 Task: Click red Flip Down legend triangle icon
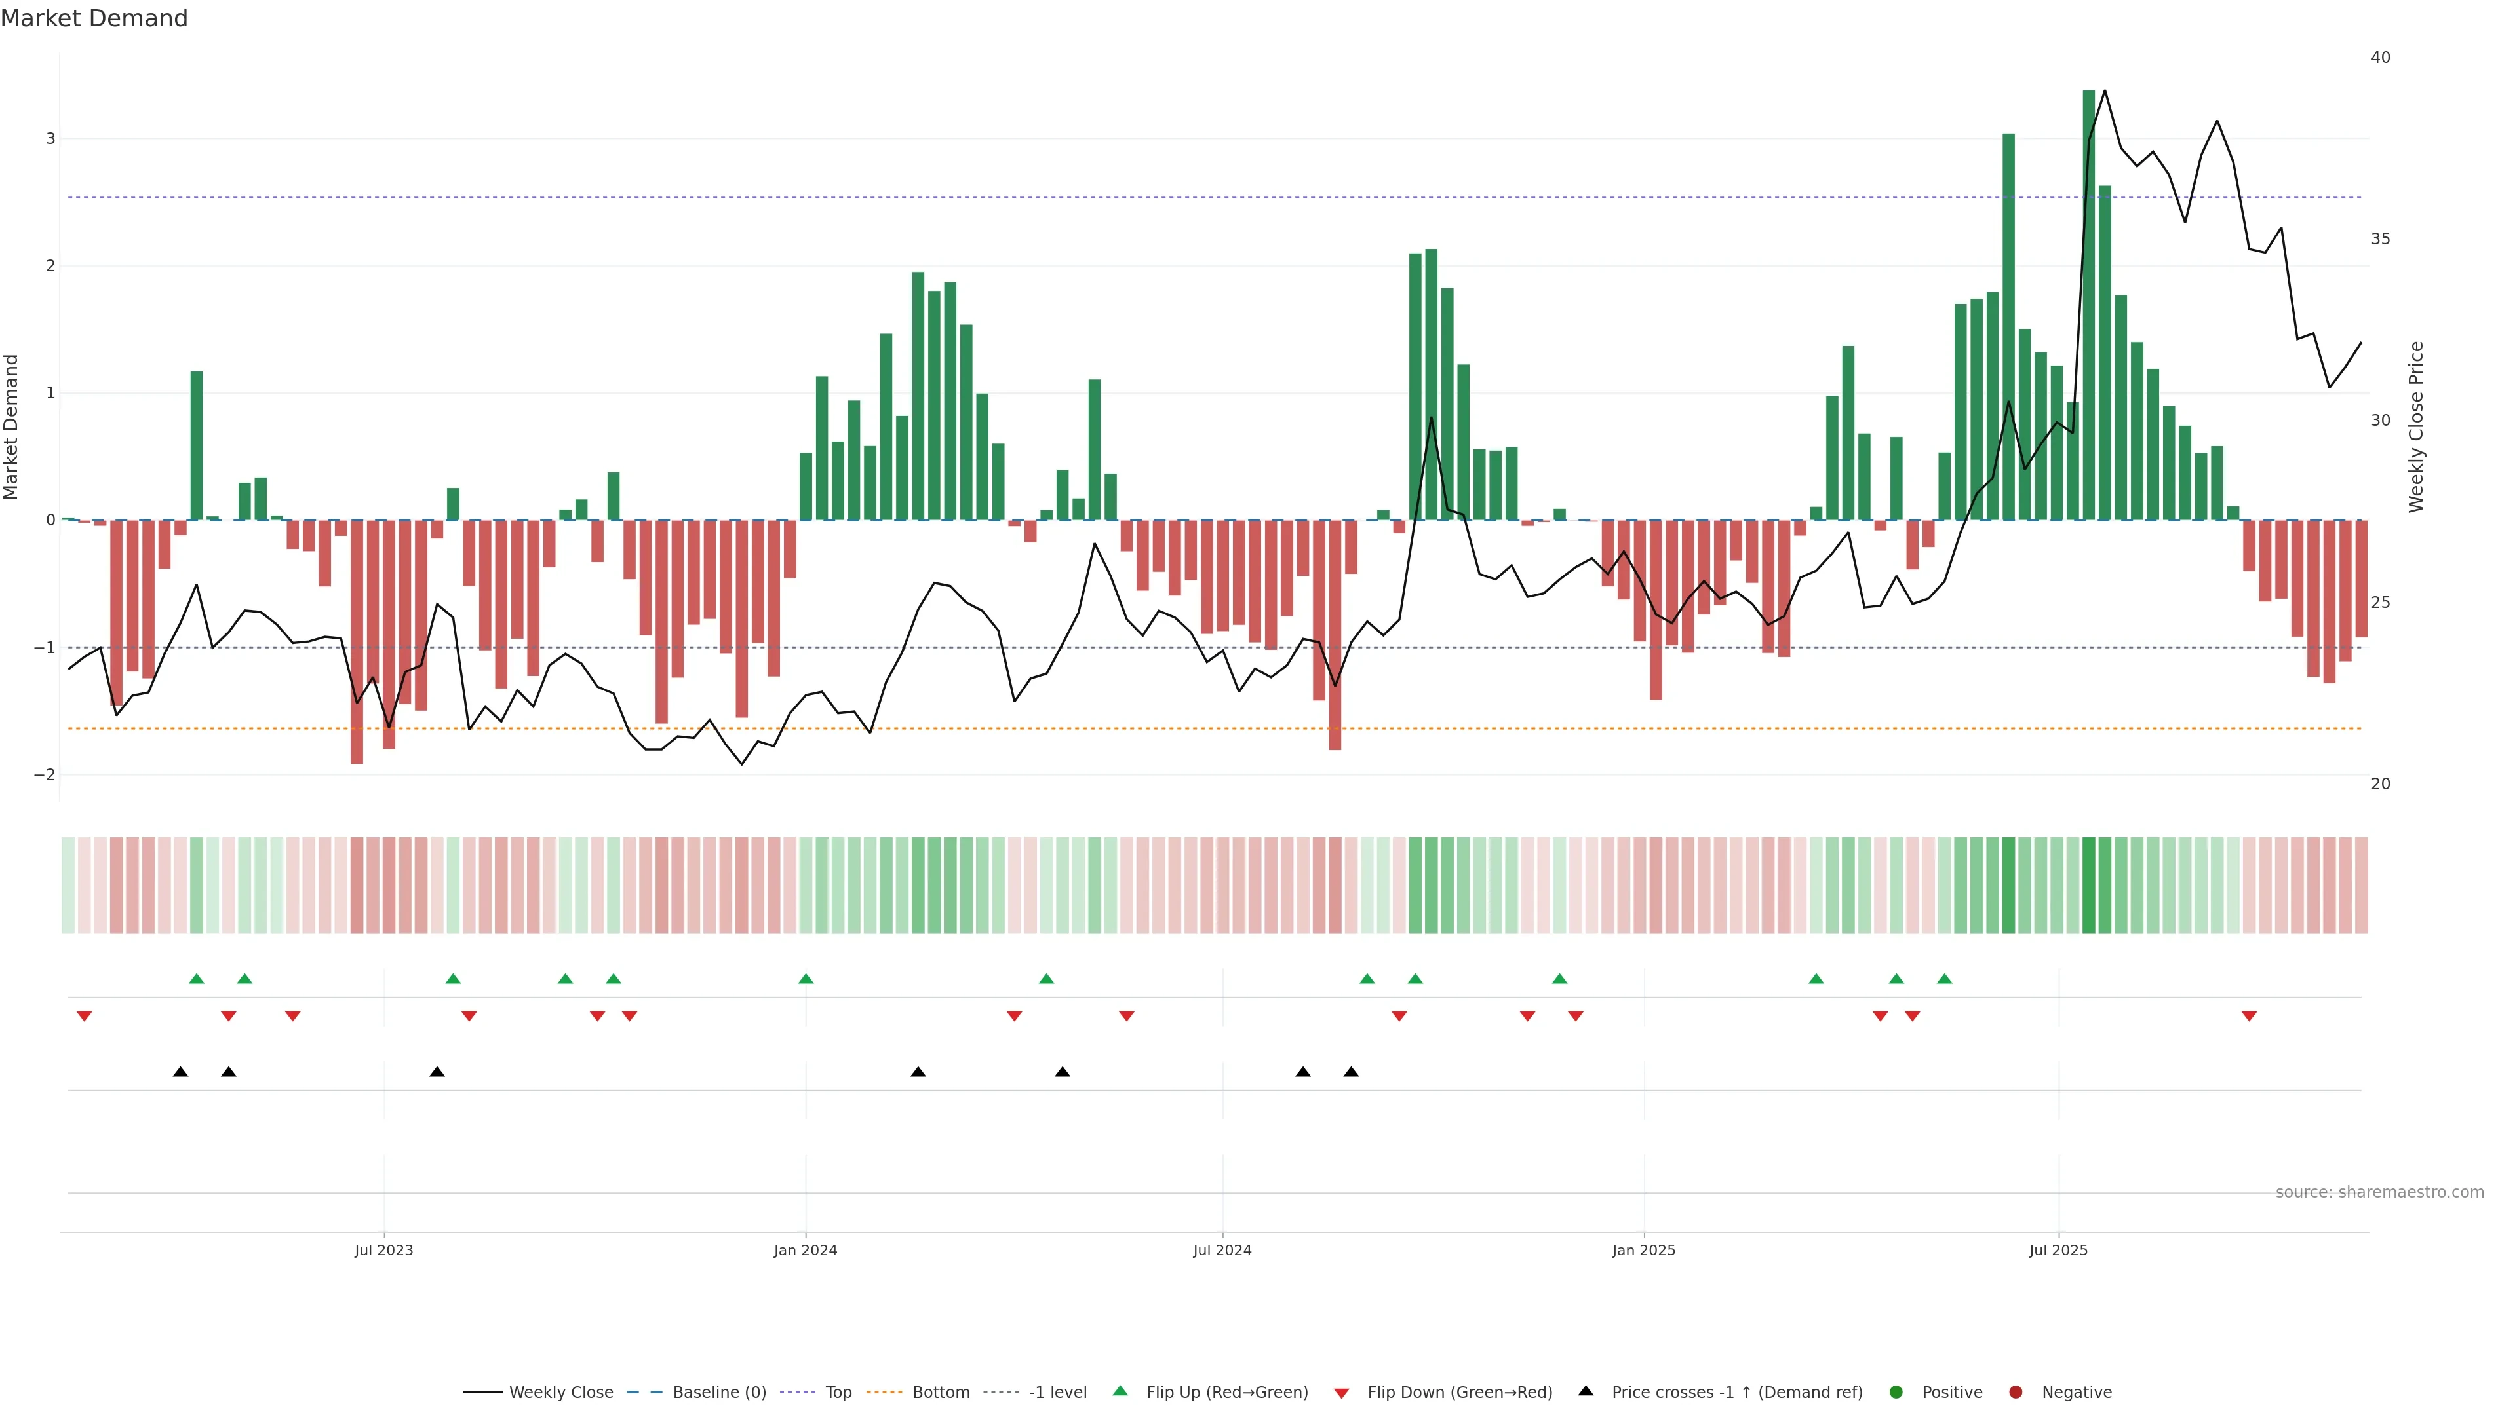[x=1342, y=1393]
